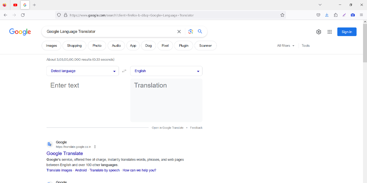
Task: Search by image using Google Lens
Action: point(191,31)
